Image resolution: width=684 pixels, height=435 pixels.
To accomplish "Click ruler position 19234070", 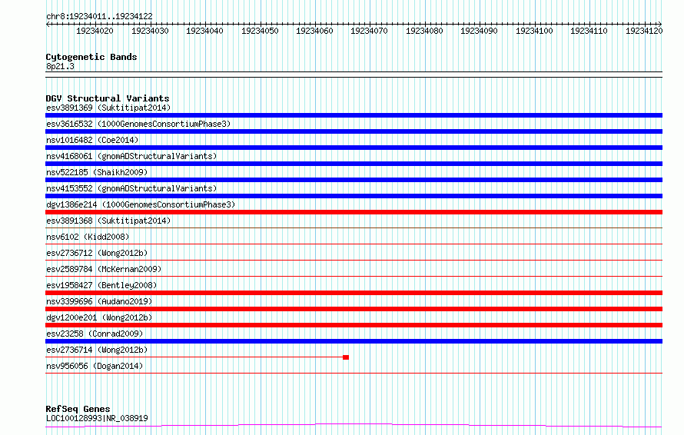I will (369, 31).
